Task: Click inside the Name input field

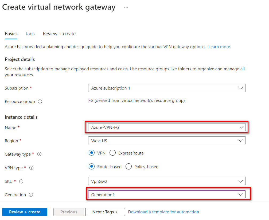Action: tap(160, 127)
